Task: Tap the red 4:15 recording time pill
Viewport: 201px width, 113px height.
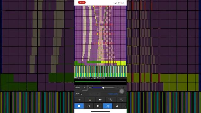Action: click(x=82, y=3)
